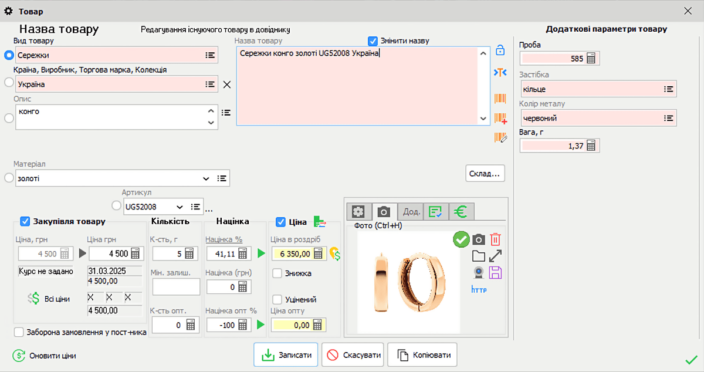Check Заборона замовлення у пост-ника
The width and height of the screenshot is (704, 372).
(20, 333)
